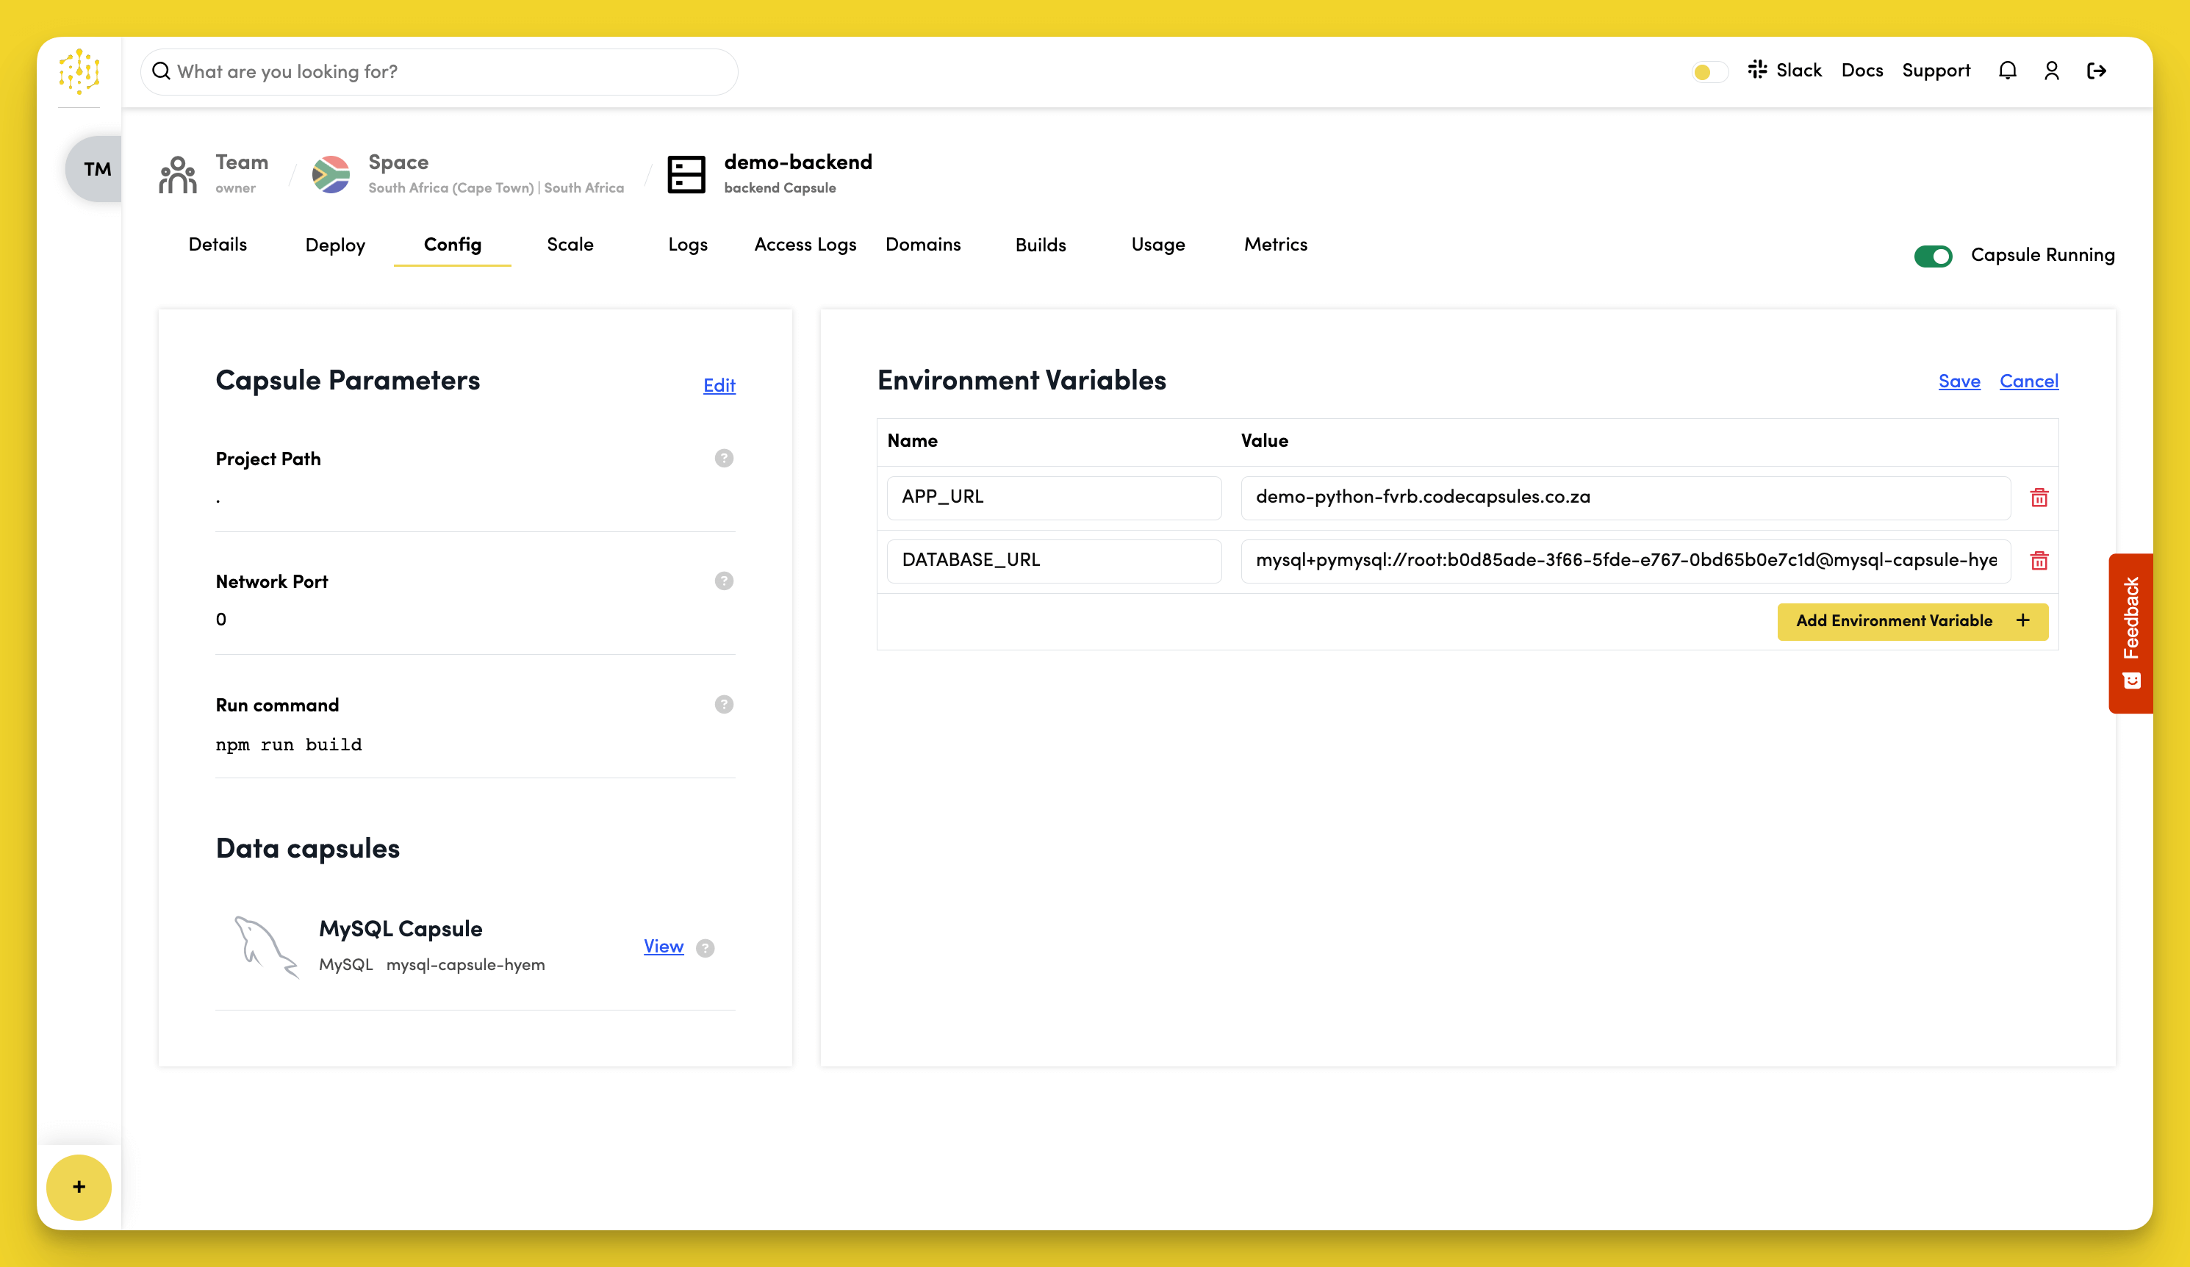Screen dimensions: 2190x1267
Task: Click the DATABASE_URL value input field
Action: coord(1625,561)
